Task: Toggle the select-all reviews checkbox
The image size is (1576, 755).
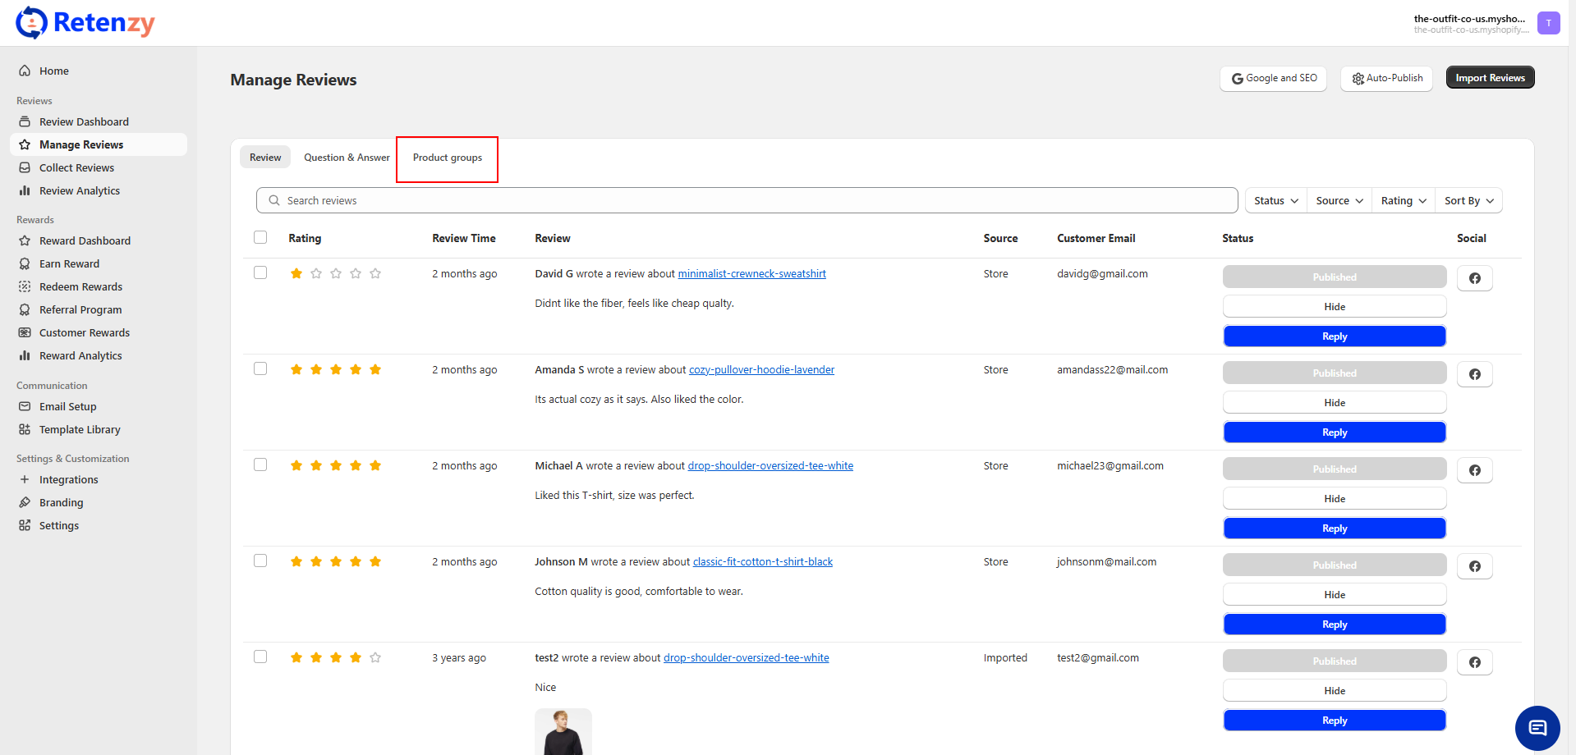Action: click(x=260, y=237)
